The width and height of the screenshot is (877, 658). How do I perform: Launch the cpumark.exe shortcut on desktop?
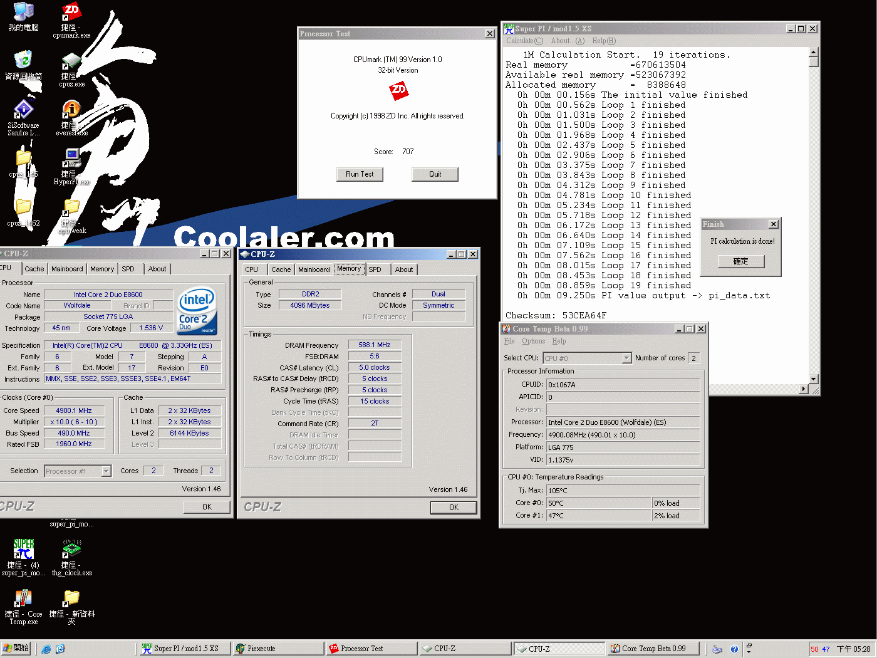(x=71, y=20)
